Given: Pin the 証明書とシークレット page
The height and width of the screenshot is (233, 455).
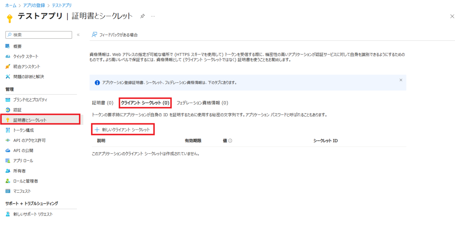Looking at the screenshot, I should (x=142, y=17).
